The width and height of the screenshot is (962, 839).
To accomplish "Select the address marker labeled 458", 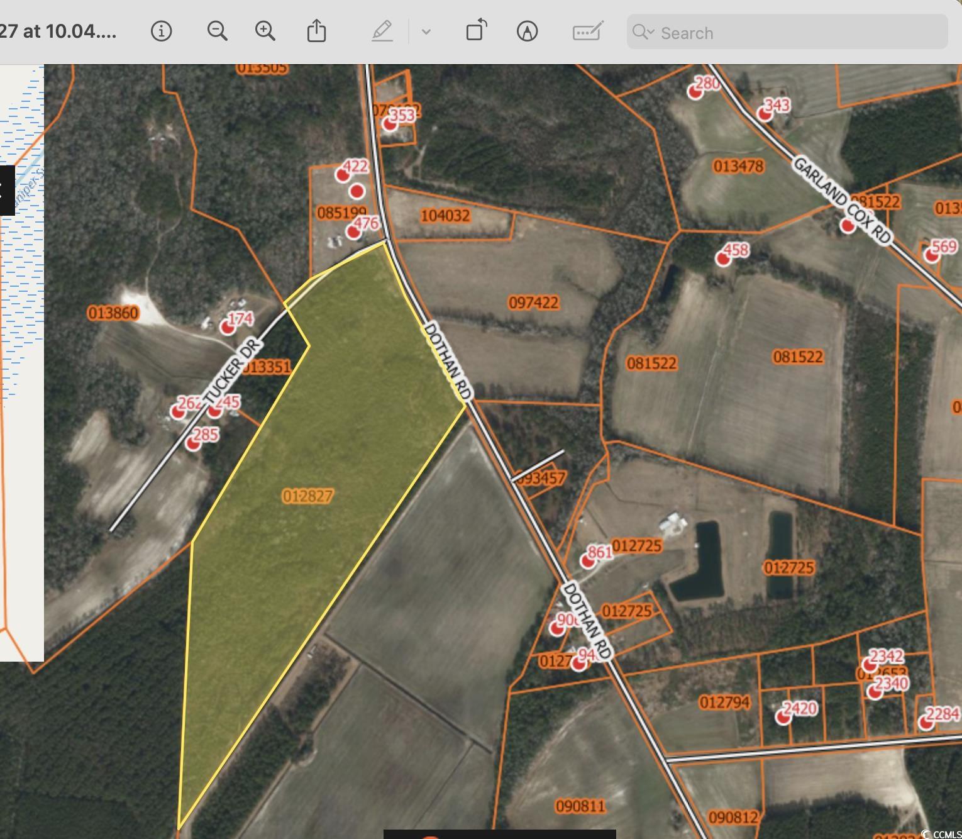I will click(724, 258).
